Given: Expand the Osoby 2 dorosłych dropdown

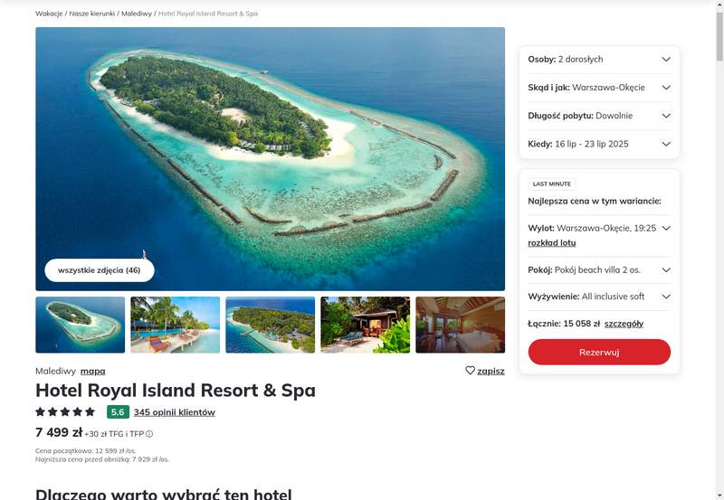Looking at the screenshot, I should [599, 60].
